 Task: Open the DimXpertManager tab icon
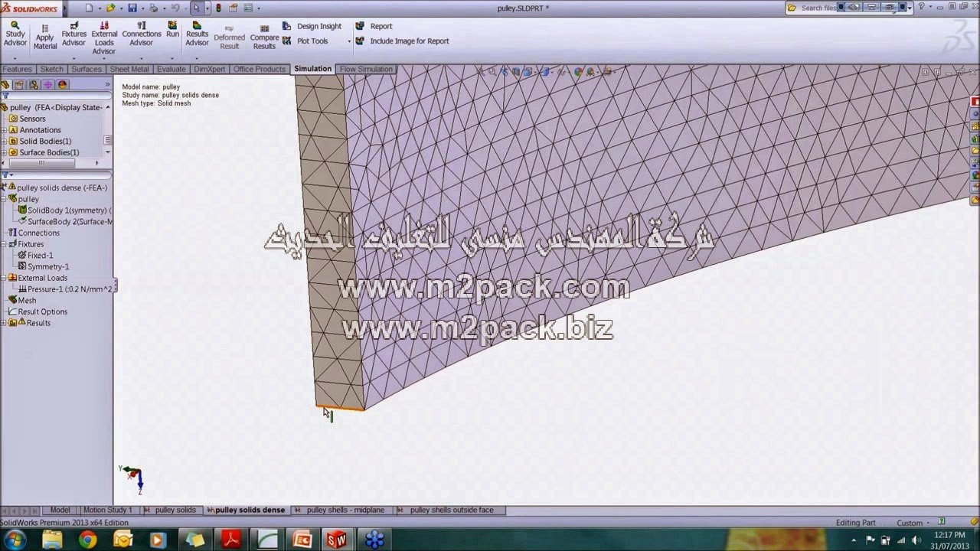tap(48, 85)
